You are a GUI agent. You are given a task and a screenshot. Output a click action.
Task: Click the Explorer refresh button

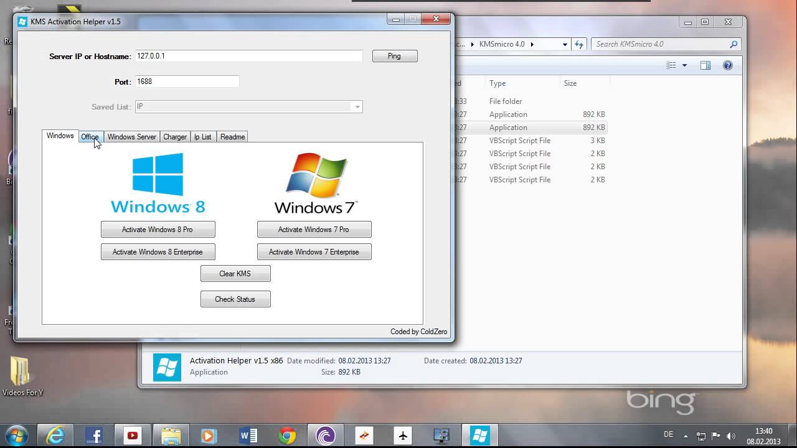pyautogui.click(x=579, y=44)
